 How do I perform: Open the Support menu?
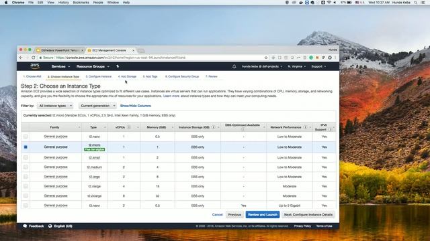(x=318, y=66)
